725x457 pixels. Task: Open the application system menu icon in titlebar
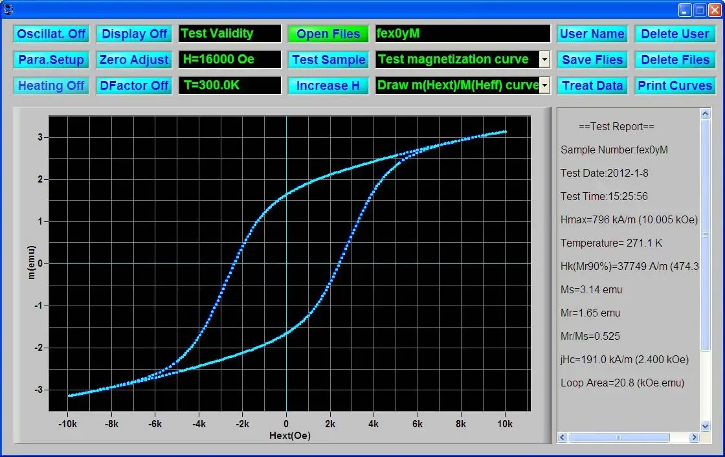pos(7,8)
